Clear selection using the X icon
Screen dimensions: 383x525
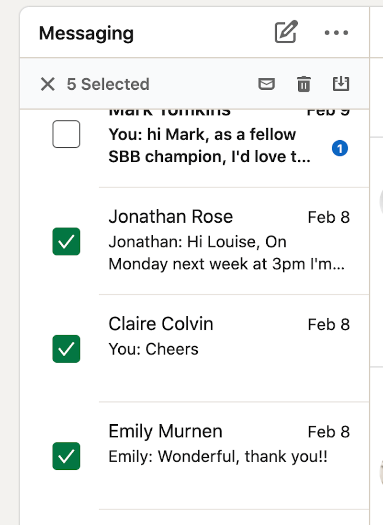(47, 84)
